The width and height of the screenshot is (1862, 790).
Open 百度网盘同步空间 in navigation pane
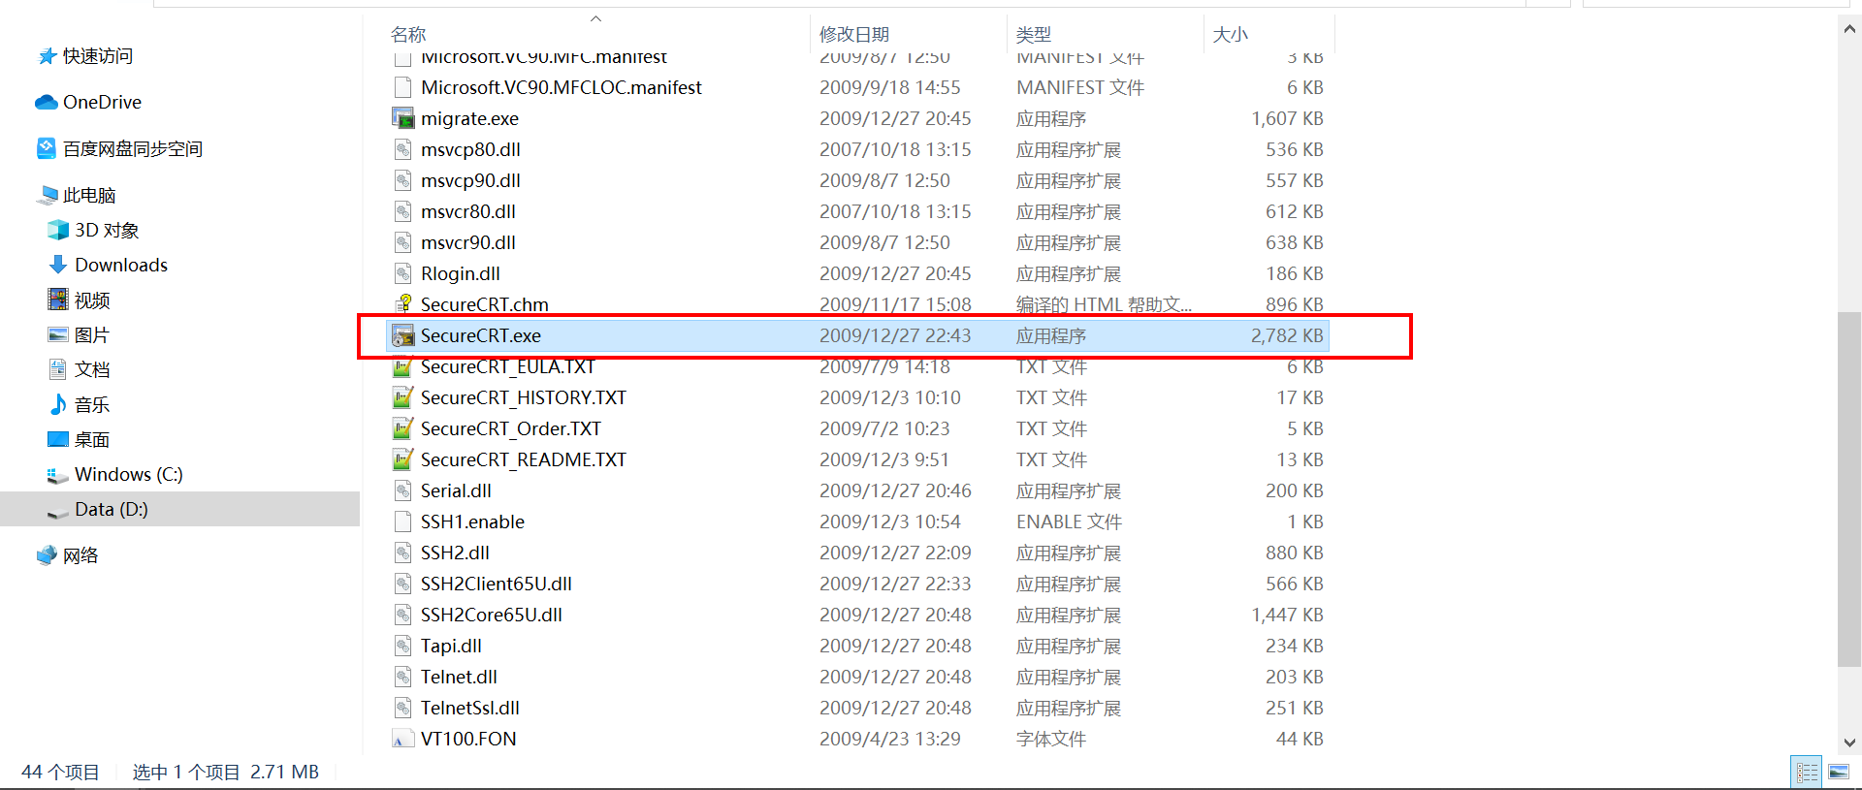tap(133, 148)
